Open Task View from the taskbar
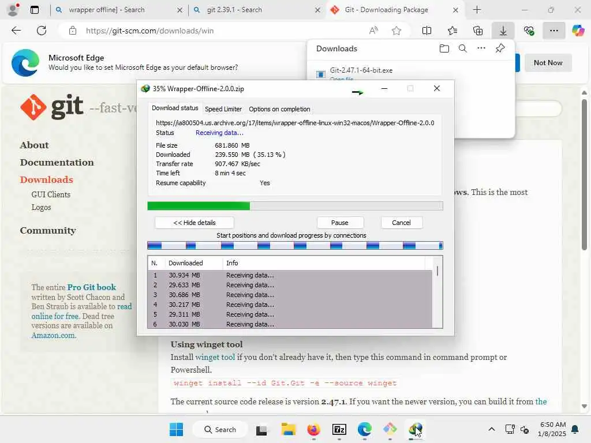The width and height of the screenshot is (591, 443). pyautogui.click(x=261, y=429)
